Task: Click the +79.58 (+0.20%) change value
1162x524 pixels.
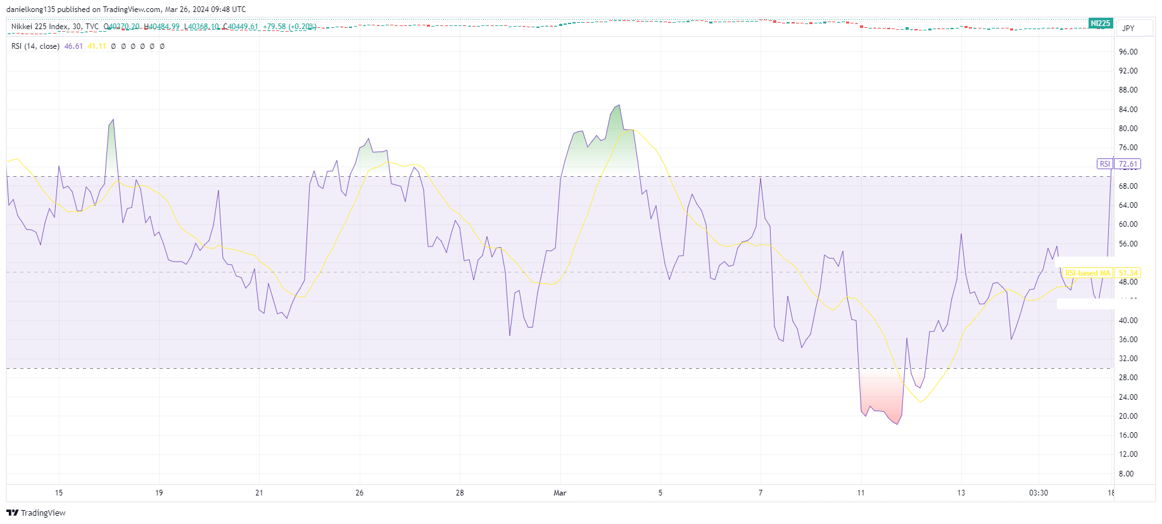Action: click(289, 27)
